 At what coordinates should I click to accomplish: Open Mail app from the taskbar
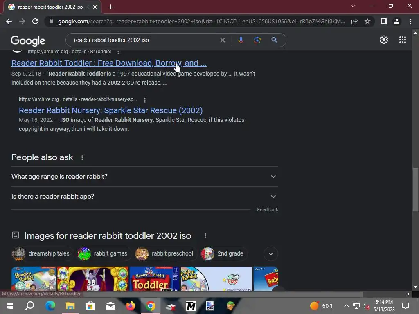tap(110, 306)
